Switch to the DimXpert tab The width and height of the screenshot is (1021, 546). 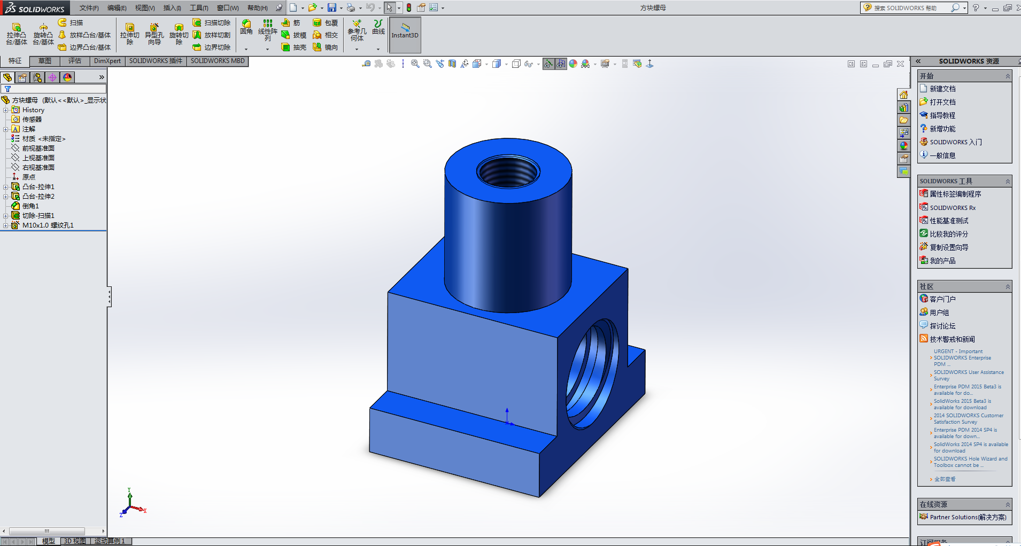click(107, 61)
